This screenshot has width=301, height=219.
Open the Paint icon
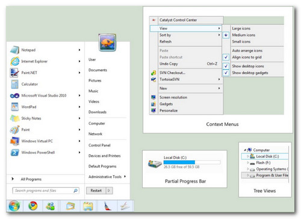(14, 130)
